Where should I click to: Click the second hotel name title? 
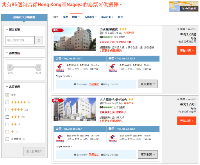(x=113, y=100)
